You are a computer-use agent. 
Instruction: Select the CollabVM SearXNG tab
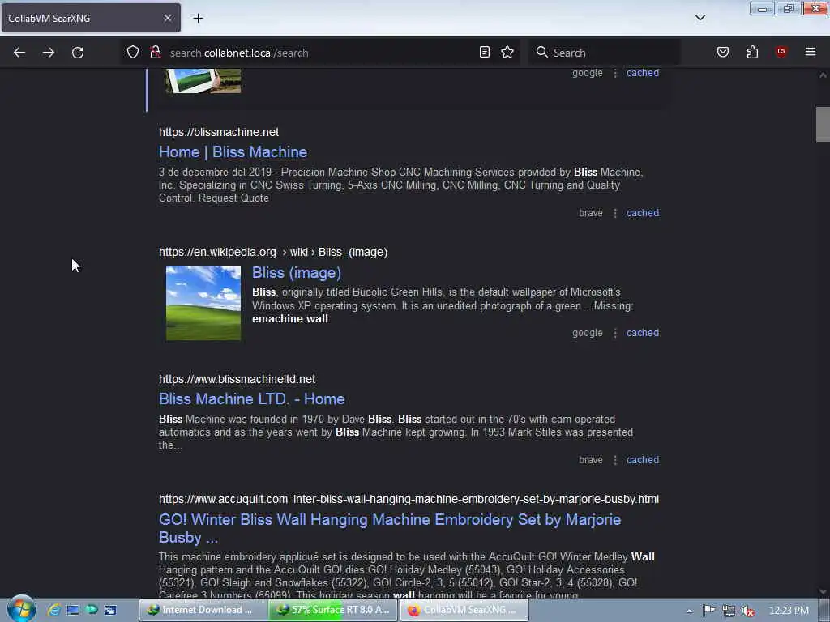coord(91,18)
